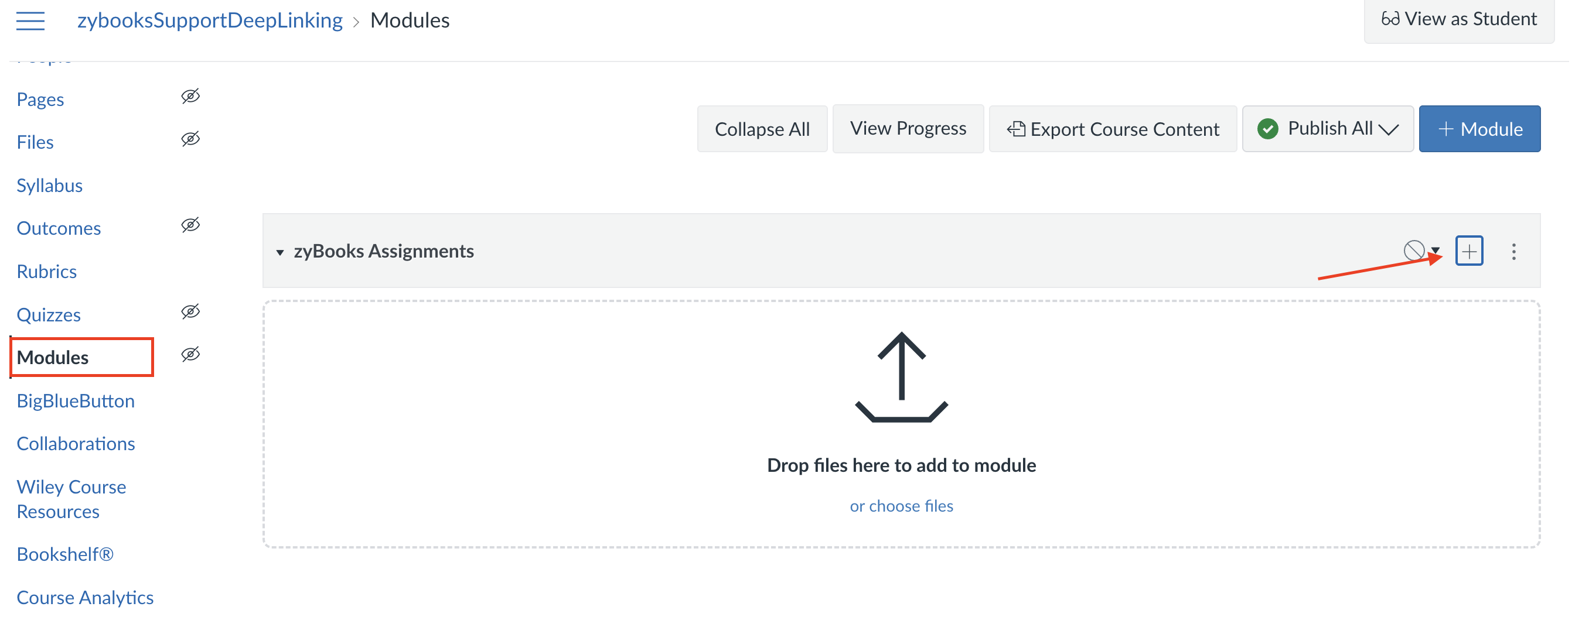Toggle visibility of the Quizzes section

pos(190,311)
